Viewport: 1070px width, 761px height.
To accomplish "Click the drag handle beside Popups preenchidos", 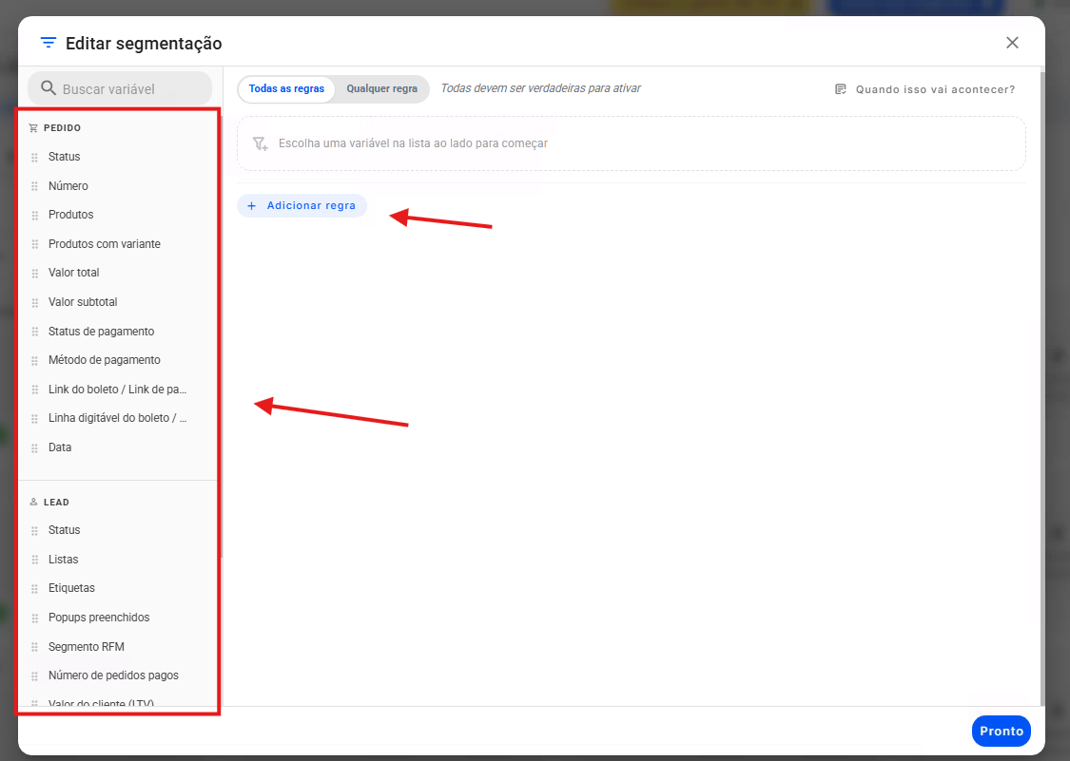I will 35,618.
